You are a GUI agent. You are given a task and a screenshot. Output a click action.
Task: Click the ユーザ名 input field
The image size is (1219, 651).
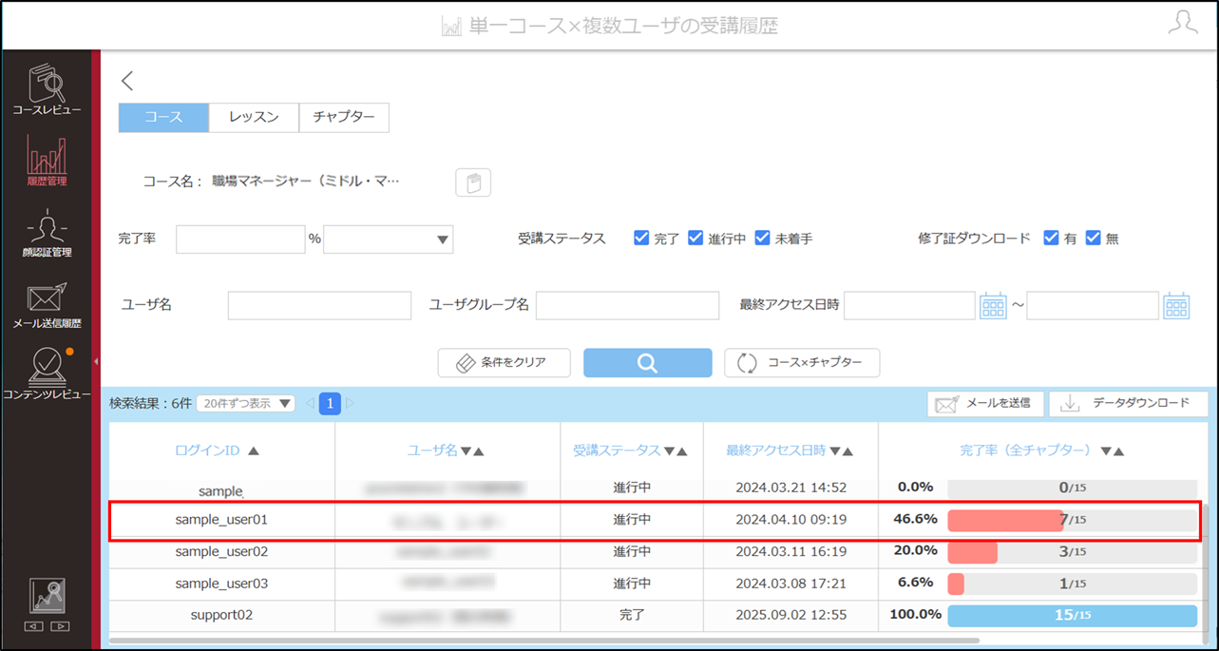319,305
